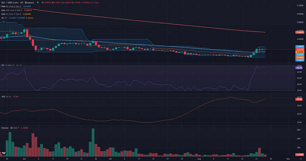
Task: Collapse the indicator legend with the chevron button
Action: click(x=4, y=22)
